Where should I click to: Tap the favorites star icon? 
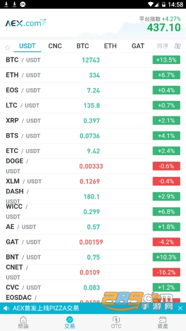[8, 48]
